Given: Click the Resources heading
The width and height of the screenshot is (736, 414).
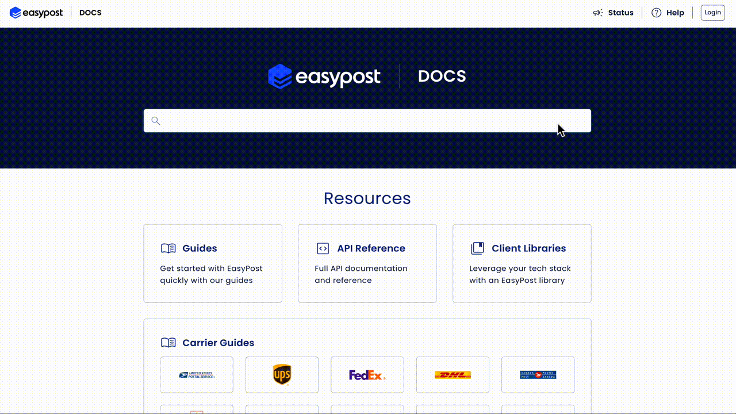Looking at the screenshot, I should (x=367, y=198).
